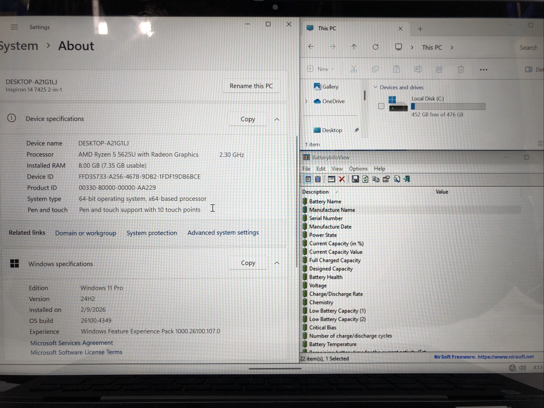544x408 pixels.
Task: Copy the Device specifications
Action: (248, 119)
